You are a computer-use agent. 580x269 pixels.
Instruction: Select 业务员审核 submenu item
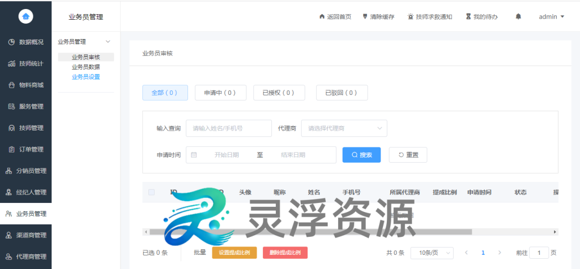(86, 57)
